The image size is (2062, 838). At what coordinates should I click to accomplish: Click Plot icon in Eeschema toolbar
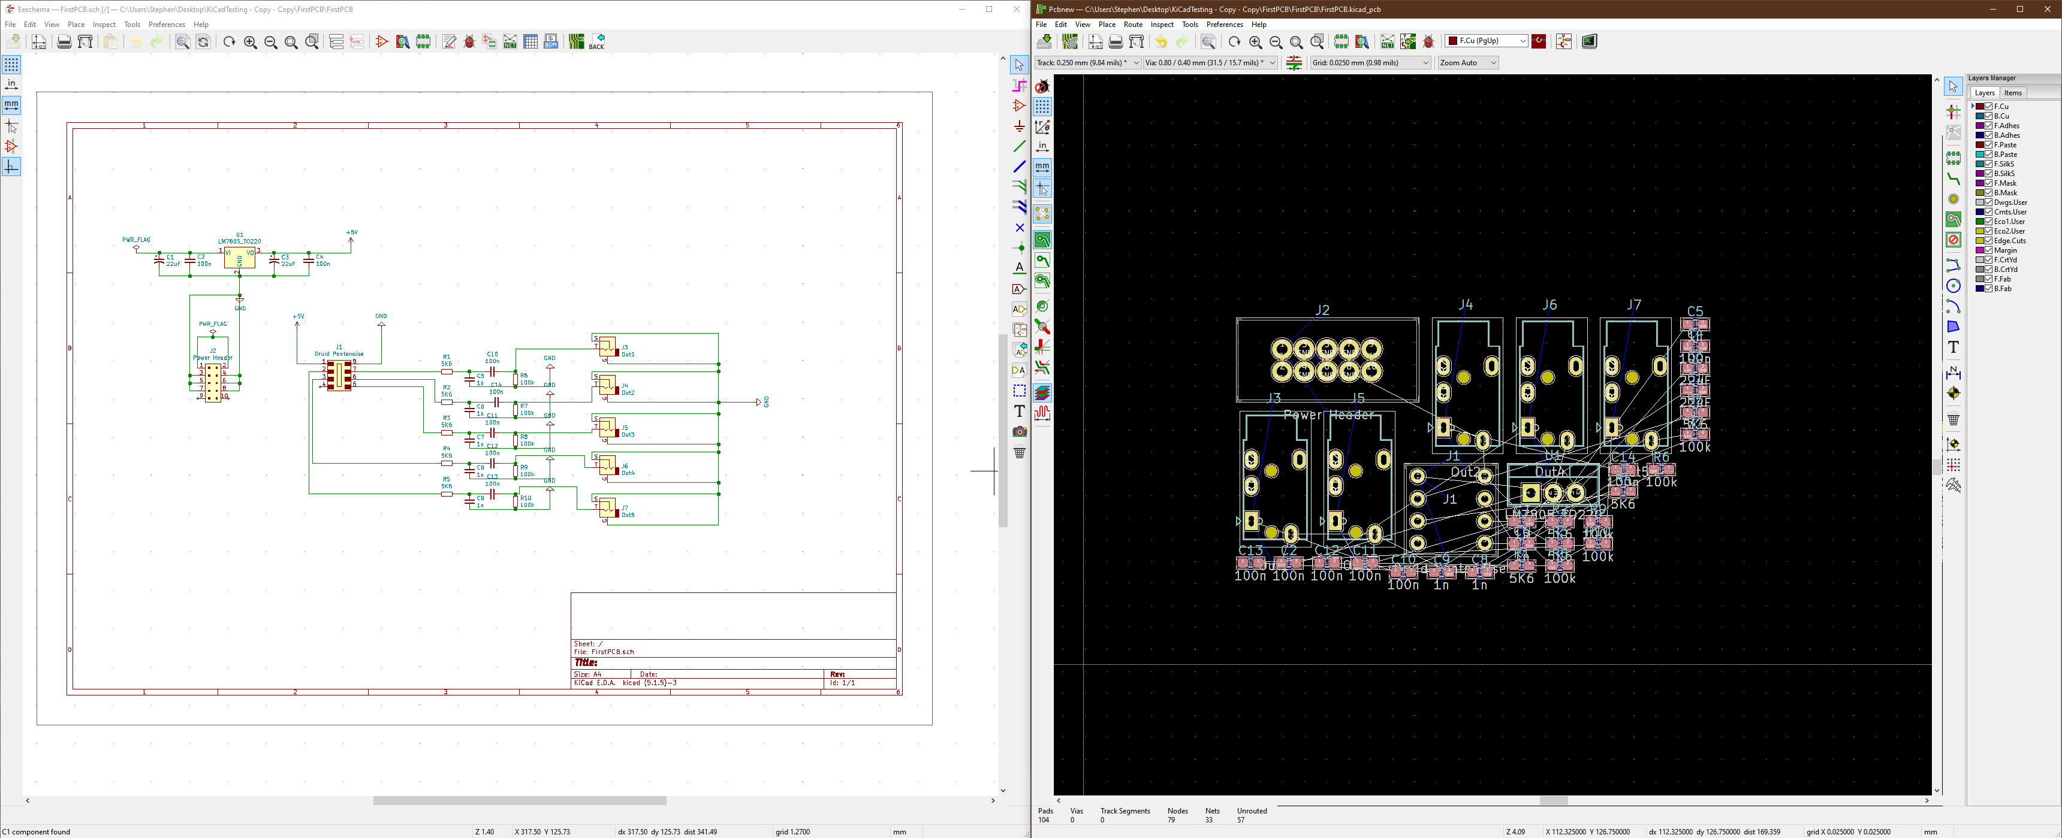[85, 41]
